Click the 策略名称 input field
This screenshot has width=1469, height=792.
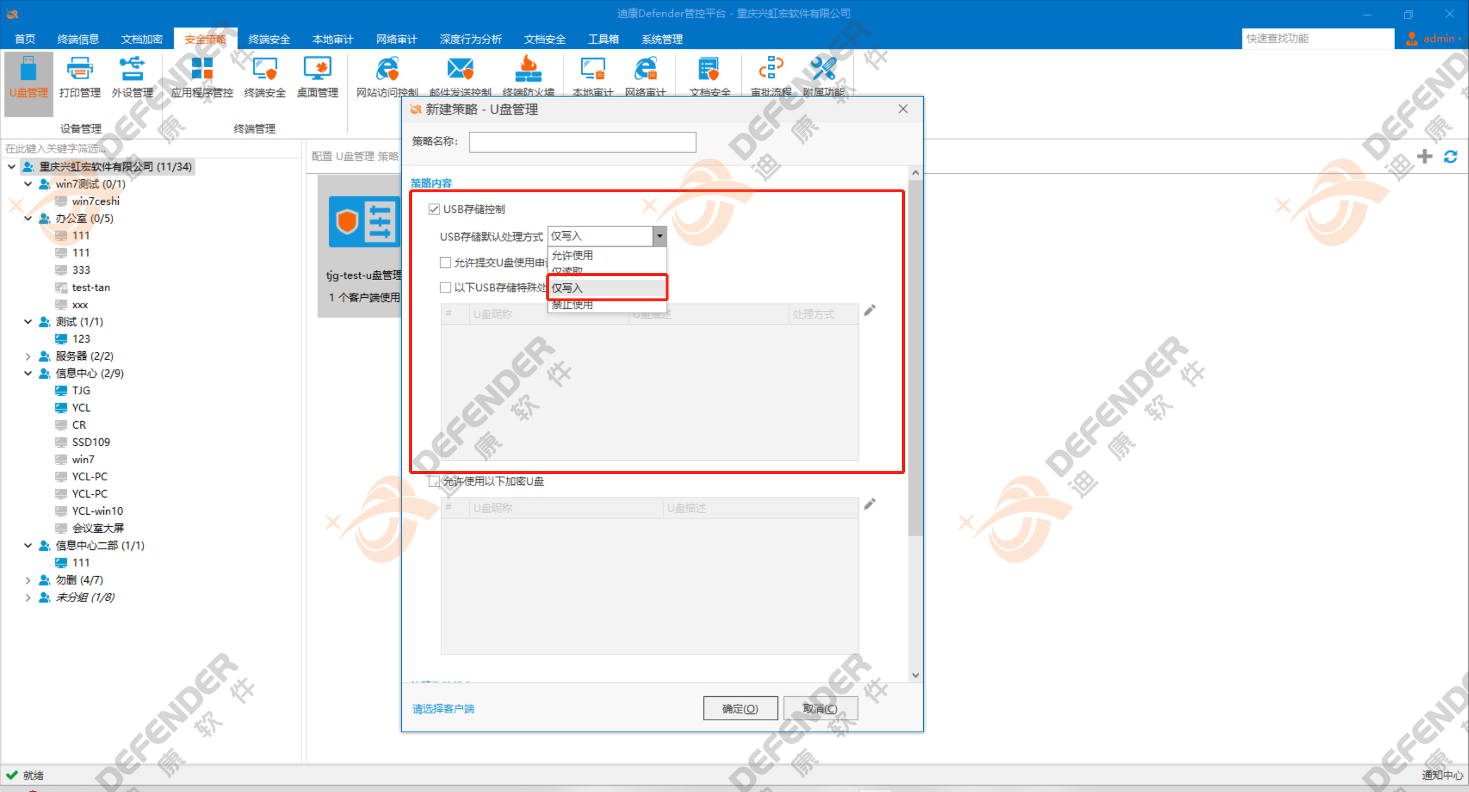(x=582, y=142)
